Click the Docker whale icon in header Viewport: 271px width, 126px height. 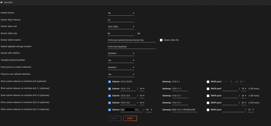2,2
